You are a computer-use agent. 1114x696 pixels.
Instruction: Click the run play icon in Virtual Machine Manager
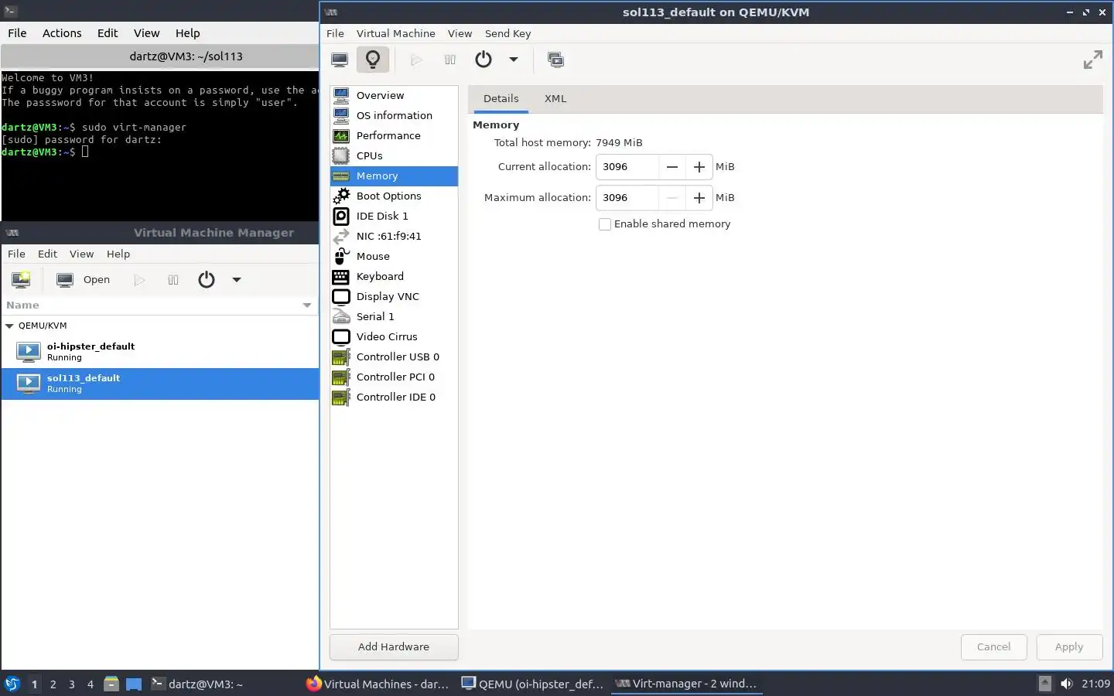(x=139, y=280)
